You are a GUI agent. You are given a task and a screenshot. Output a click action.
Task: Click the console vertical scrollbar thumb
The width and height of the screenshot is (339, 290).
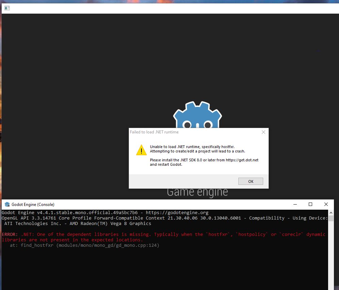click(x=331, y=219)
